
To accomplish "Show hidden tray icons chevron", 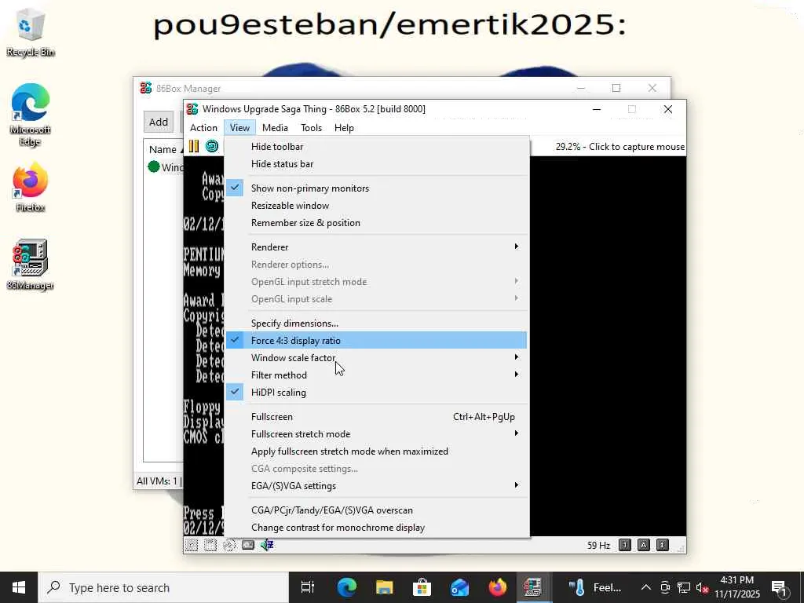I will [x=645, y=587].
